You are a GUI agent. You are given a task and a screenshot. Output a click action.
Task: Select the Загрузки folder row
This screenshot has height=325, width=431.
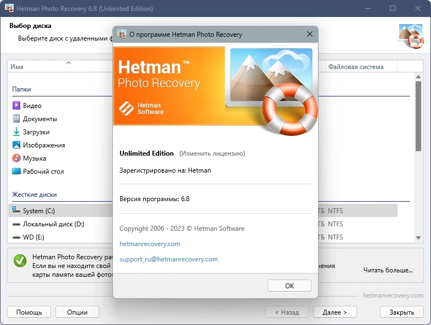pos(60,132)
